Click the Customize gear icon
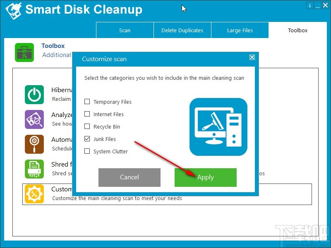This screenshot has height=248, width=331. coord(34,194)
